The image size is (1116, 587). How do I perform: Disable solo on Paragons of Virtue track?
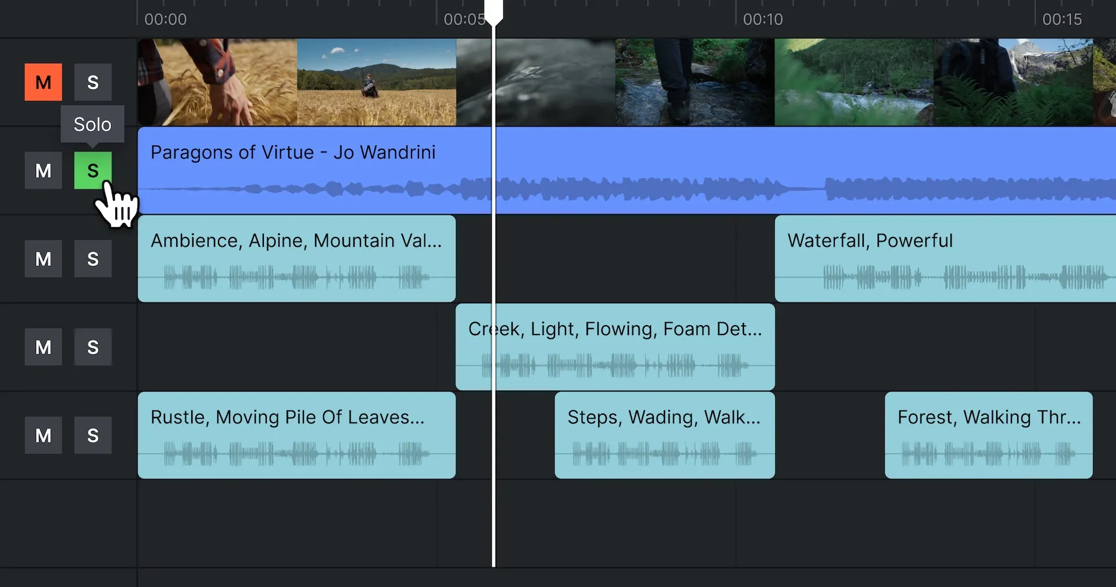(92, 170)
